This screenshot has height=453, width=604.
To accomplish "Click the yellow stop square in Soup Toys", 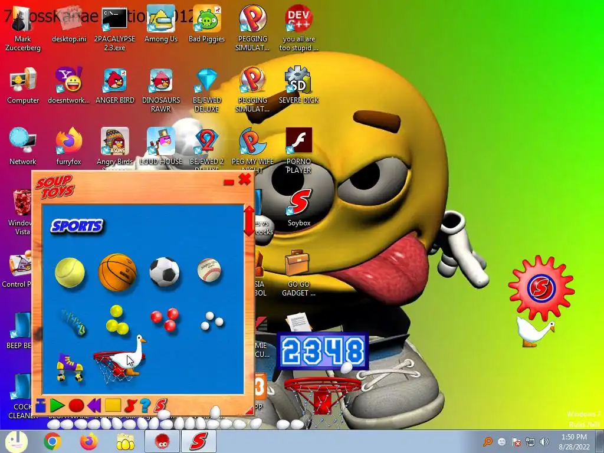I will coord(113,405).
